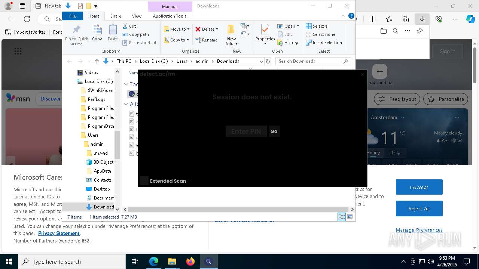
Task: Open Manage Preferences link
Action: (419, 230)
